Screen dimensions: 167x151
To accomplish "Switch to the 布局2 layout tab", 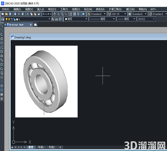I will (52, 147).
